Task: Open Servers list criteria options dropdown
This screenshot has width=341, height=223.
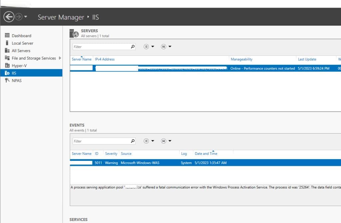Action: (x=149, y=47)
